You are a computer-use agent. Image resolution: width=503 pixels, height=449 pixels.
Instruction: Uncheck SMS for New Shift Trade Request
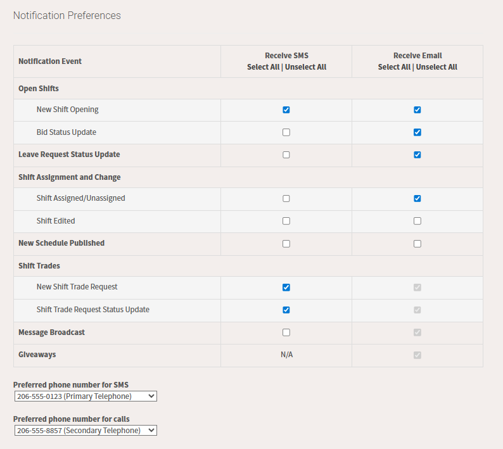point(286,287)
